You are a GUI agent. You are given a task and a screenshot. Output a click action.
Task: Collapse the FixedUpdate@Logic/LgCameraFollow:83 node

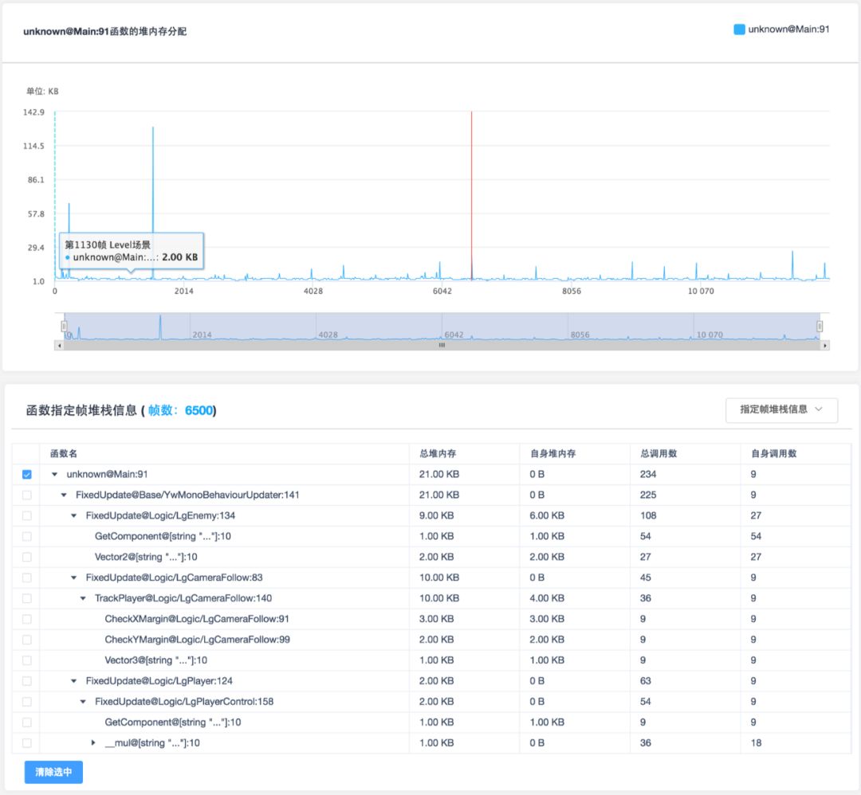[x=73, y=578]
